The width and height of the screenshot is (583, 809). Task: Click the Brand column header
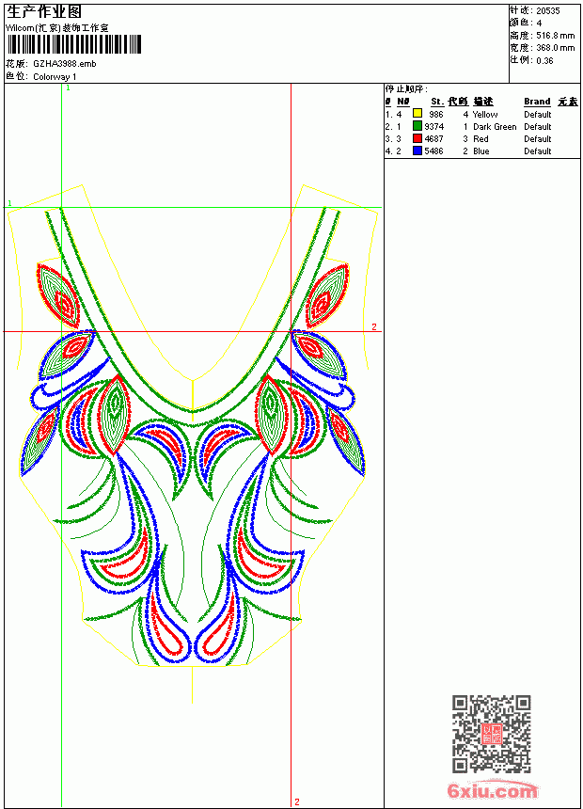(x=537, y=102)
